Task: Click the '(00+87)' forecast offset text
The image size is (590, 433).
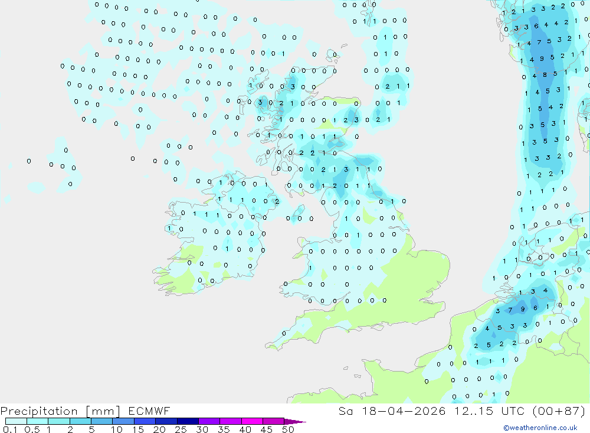Action: pyautogui.click(x=559, y=411)
